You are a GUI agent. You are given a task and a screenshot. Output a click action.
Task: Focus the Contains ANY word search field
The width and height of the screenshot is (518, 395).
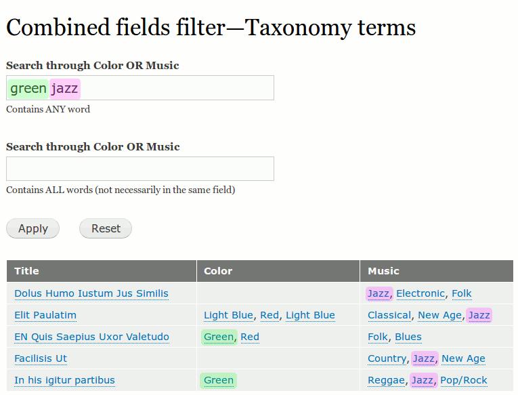[176, 88]
